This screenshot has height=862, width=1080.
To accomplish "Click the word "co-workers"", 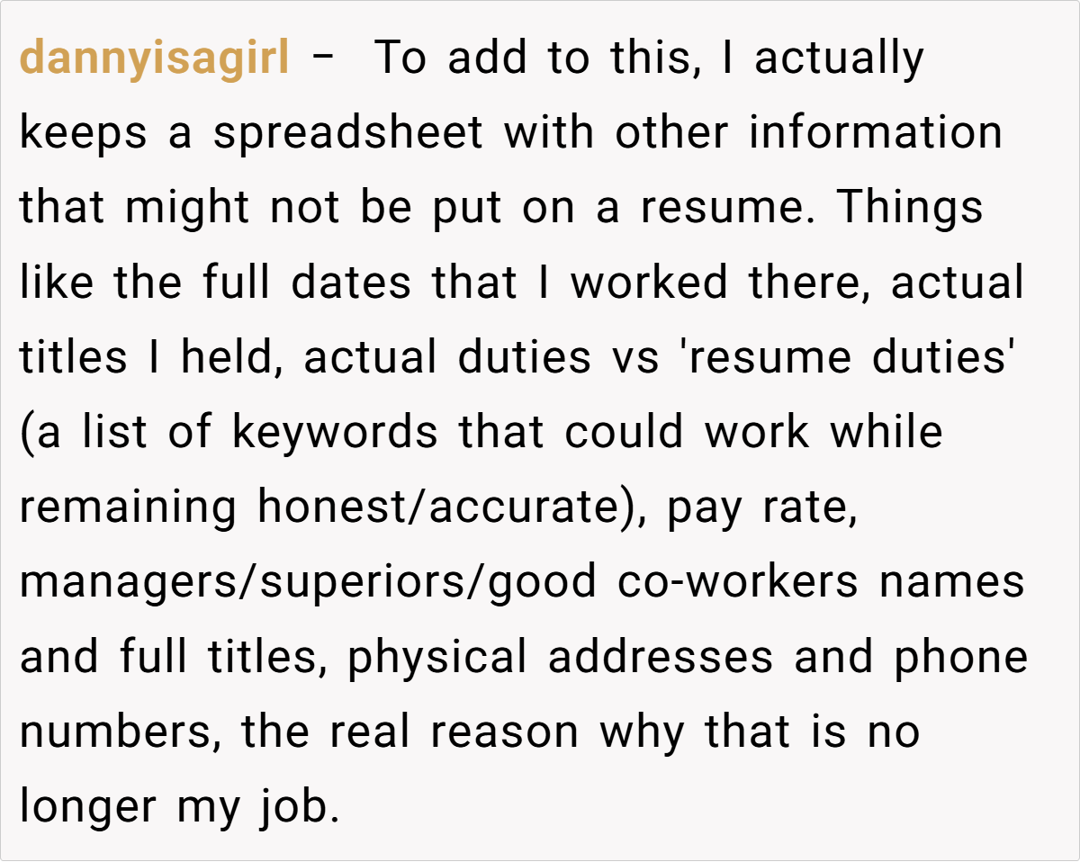I will 738,581.
